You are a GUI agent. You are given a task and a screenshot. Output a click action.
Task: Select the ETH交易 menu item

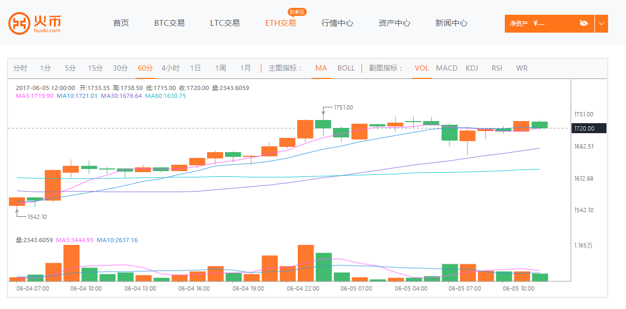point(280,23)
